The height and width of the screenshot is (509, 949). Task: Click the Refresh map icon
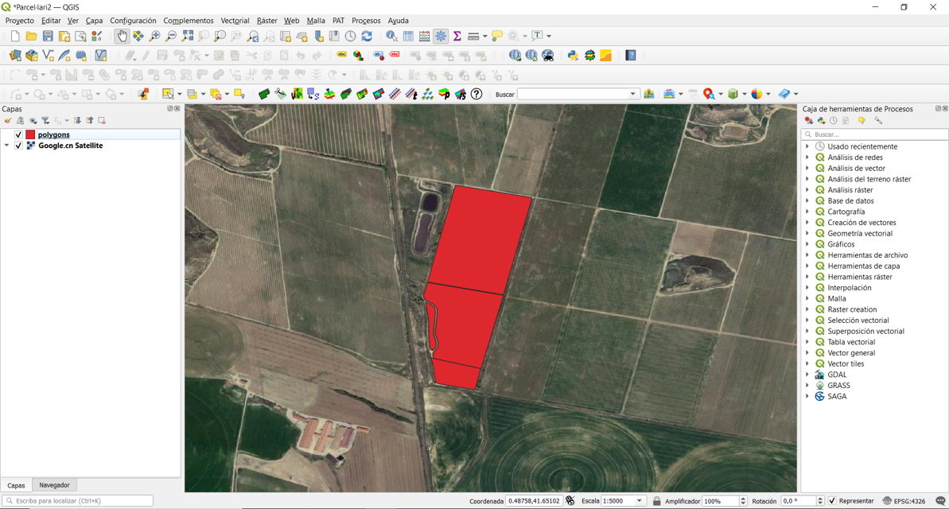click(x=367, y=37)
